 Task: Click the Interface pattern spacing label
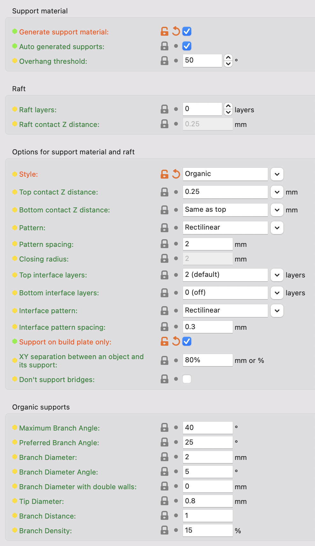(62, 327)
